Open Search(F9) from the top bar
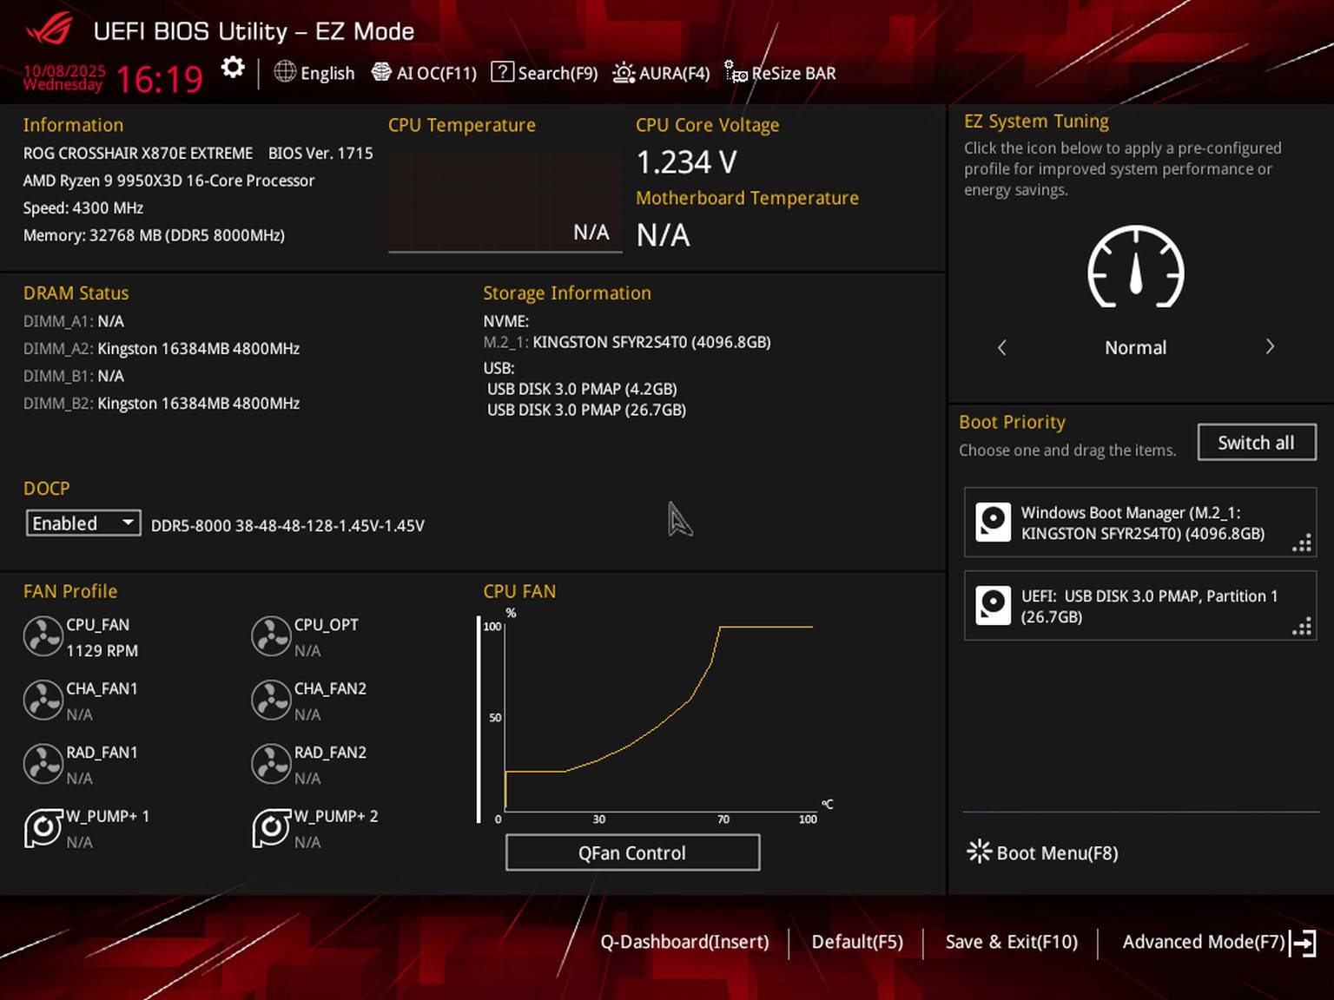Image resolution: width=1334 pixels, height=1000 pixels. point(545,73)
